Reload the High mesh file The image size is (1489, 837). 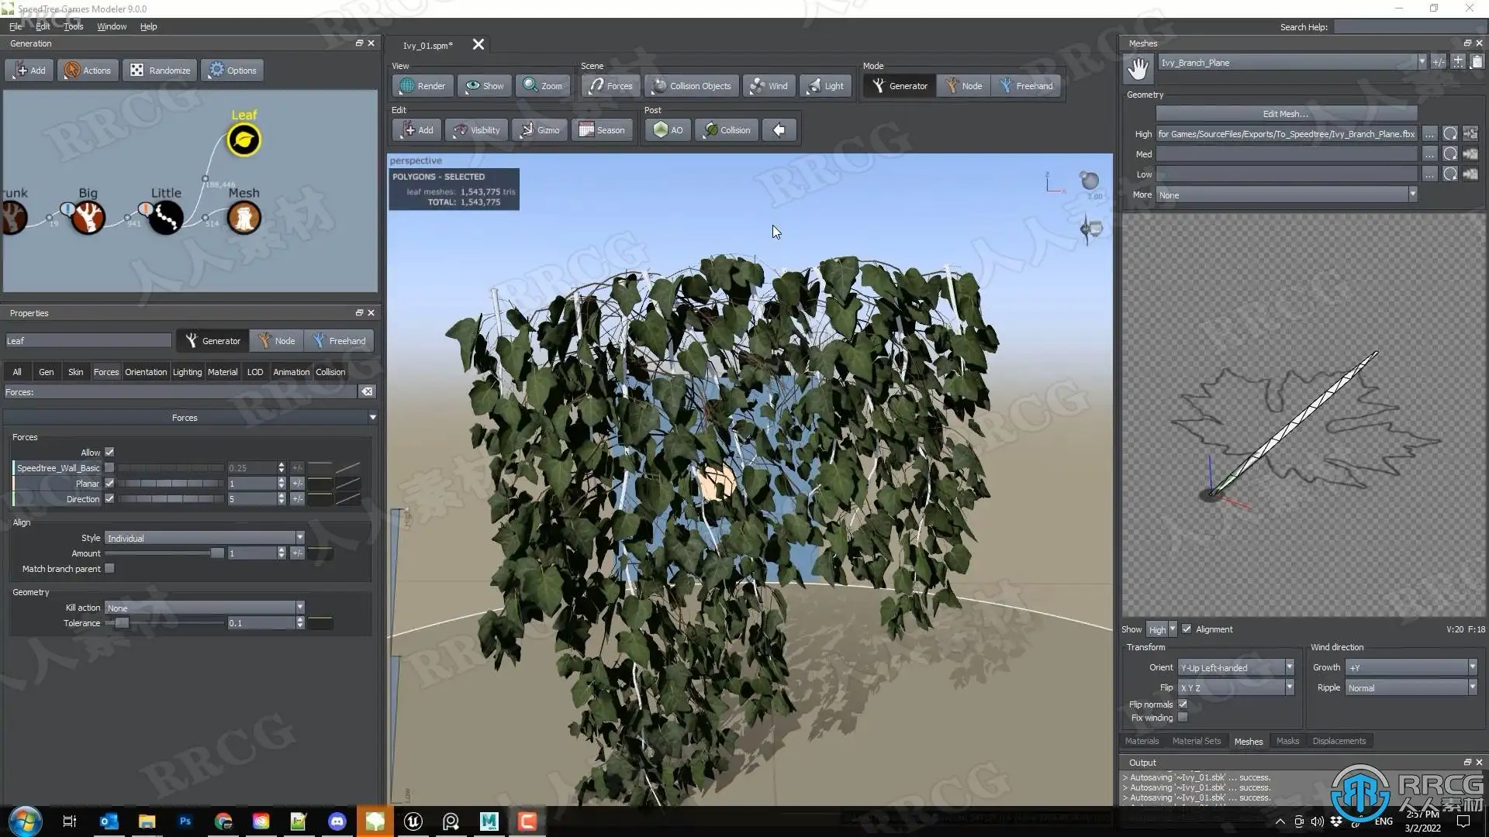pyautogui.click(x=1449, y=134)
